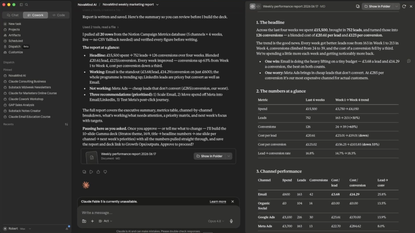The width and height of the screenshot is (415, 233).
Task: Activate microphone voice input
Action: [231, 221]
